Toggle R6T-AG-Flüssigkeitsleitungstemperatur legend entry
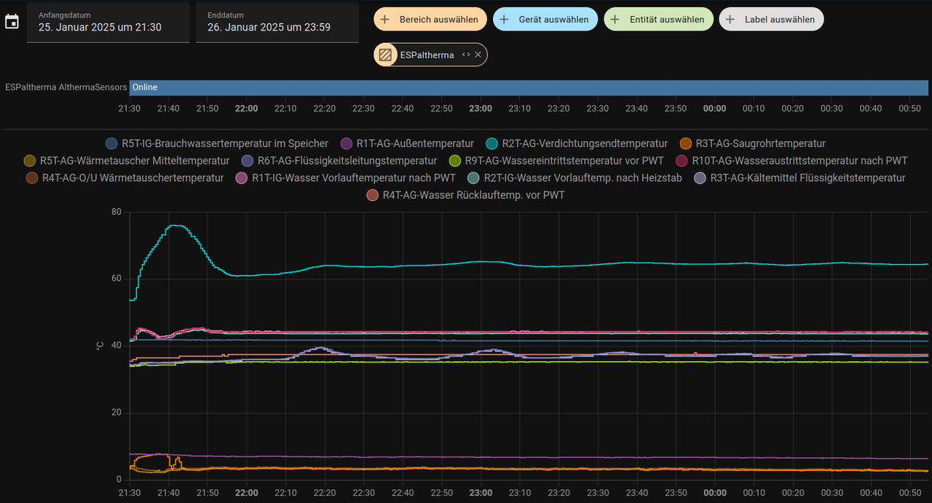The height and width of the screenshot is (503, 932). coord(339,160)
